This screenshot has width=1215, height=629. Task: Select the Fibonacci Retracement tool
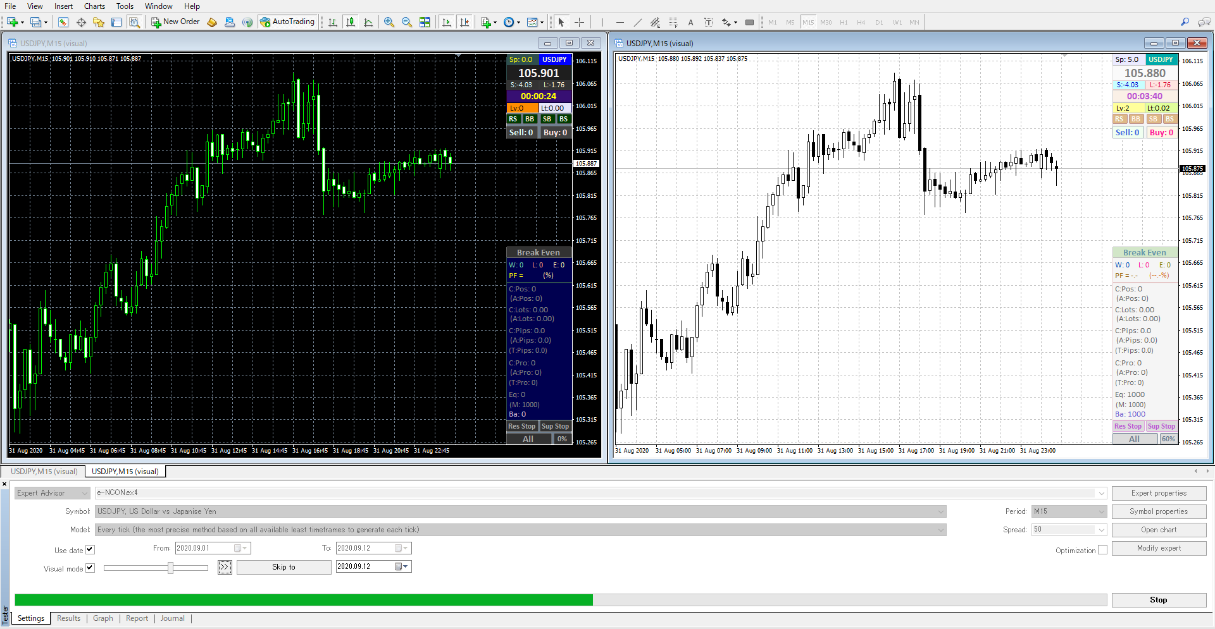(x=673, y=22)
